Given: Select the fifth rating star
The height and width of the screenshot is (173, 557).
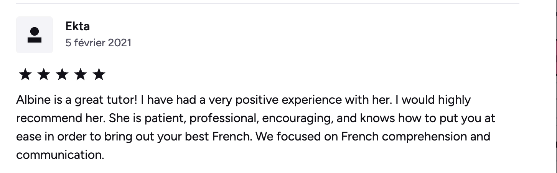Looking at the screenshot, I should [99, 75].
